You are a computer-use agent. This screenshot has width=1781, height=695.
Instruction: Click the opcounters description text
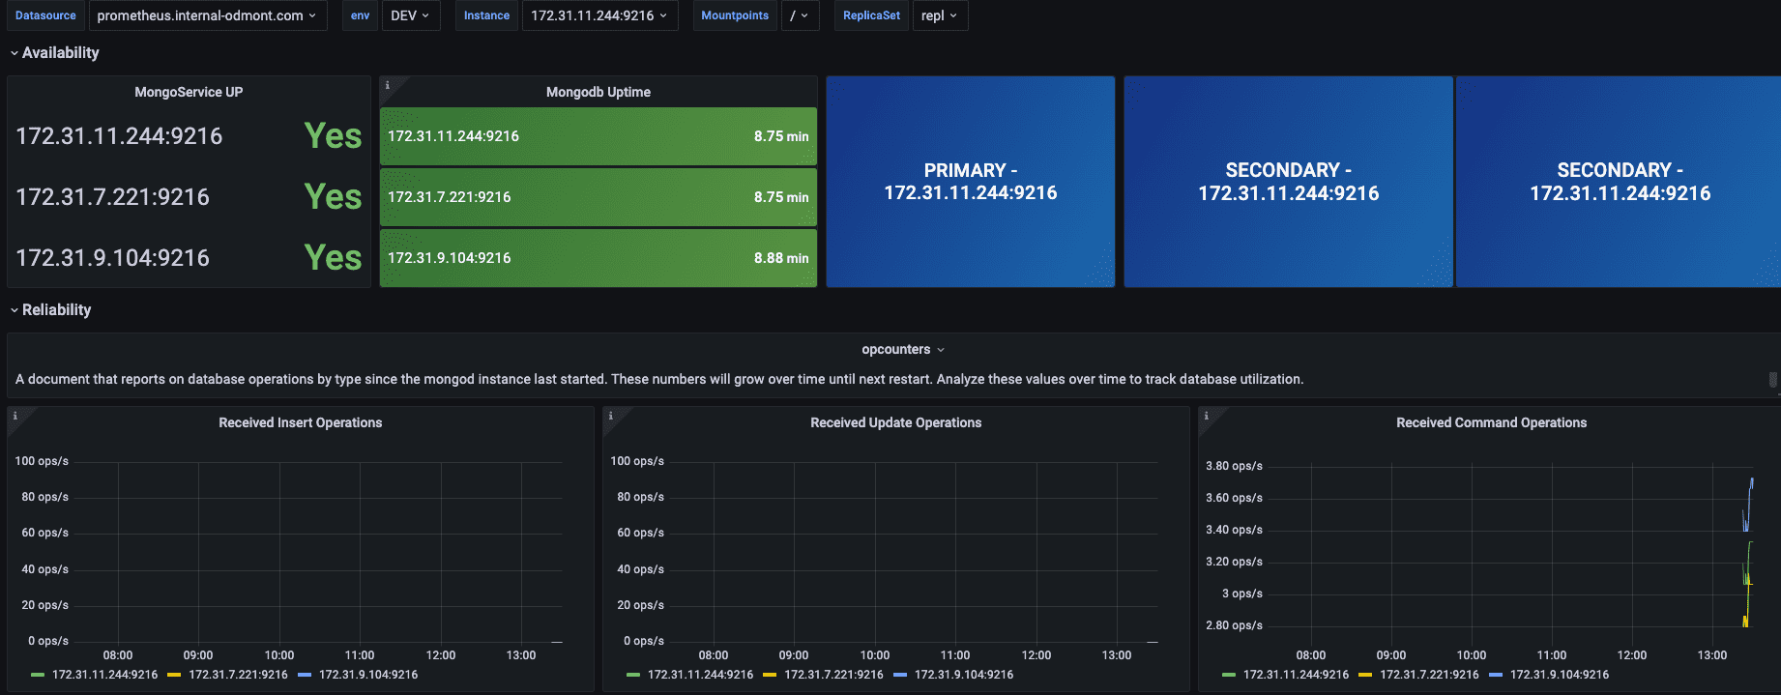(659, 379)
